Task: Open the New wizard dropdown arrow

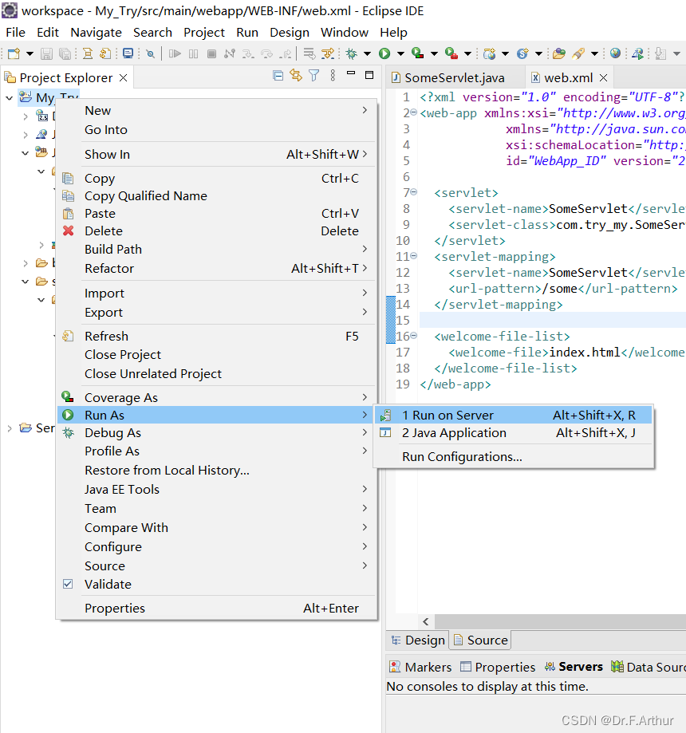Action: (30, 53)
